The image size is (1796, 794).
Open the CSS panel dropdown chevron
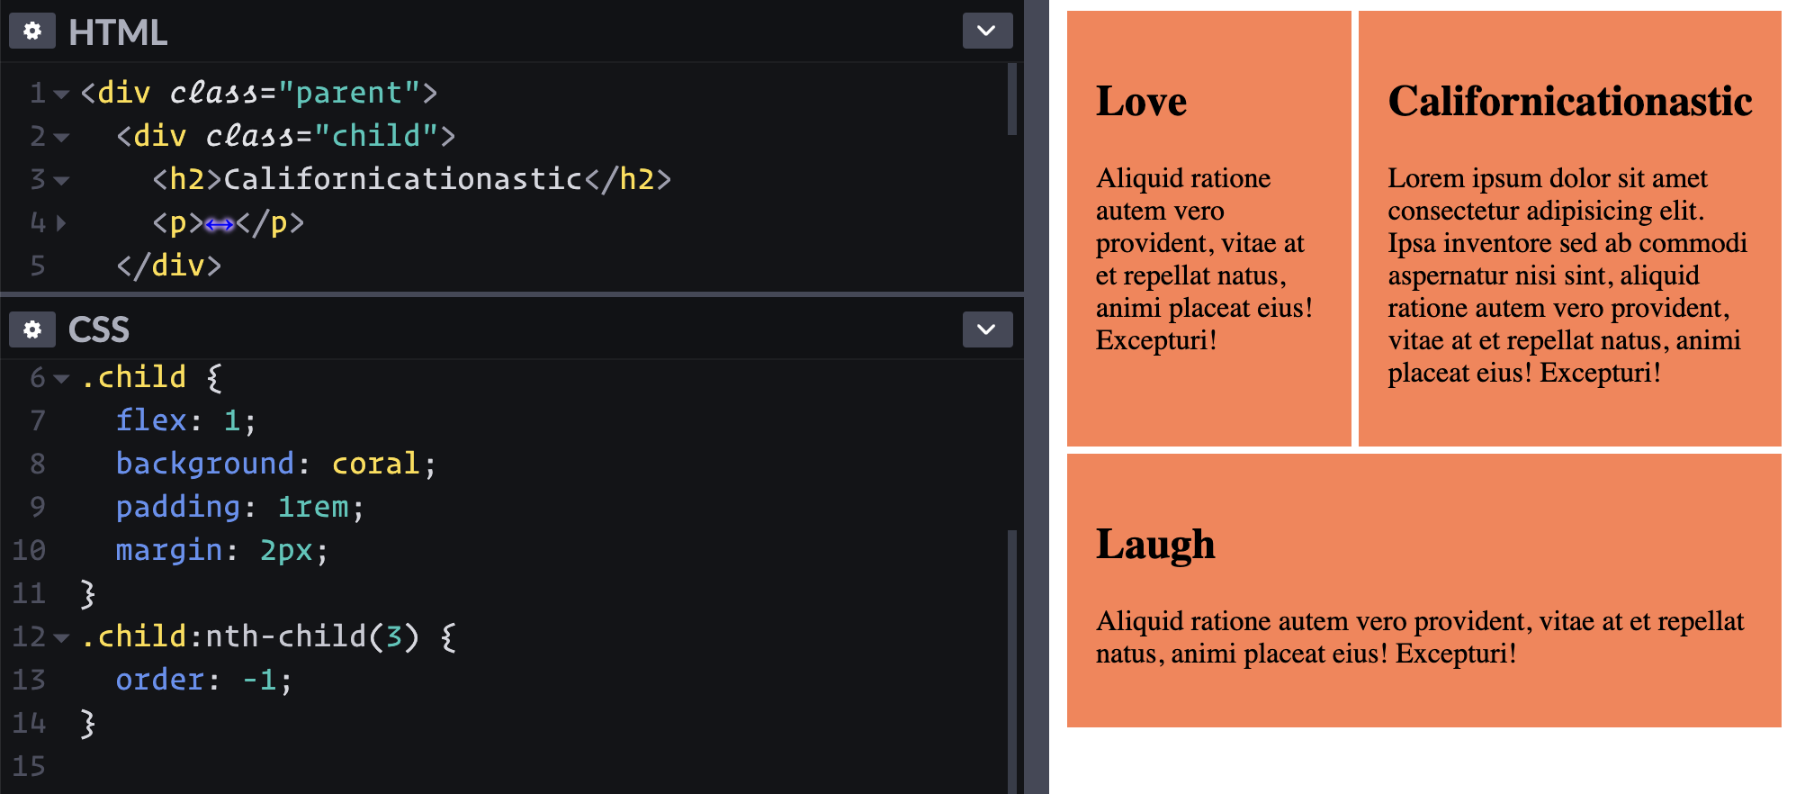pyautogui.click(x=987, y=329)
